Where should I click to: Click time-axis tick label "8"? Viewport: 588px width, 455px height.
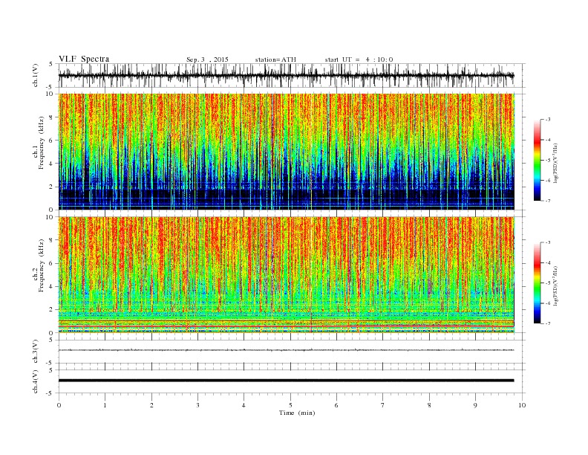pyautogui.click(x=429, y=405)
